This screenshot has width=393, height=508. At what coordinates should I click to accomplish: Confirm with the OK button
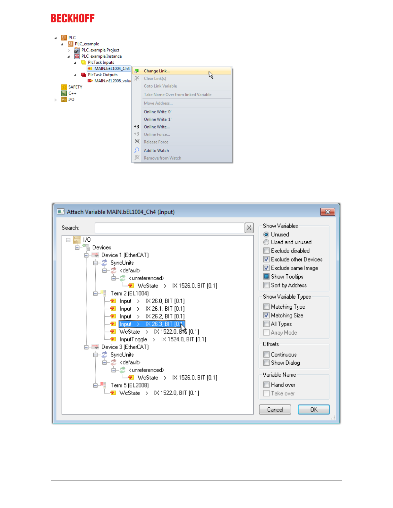pos(314,410)
